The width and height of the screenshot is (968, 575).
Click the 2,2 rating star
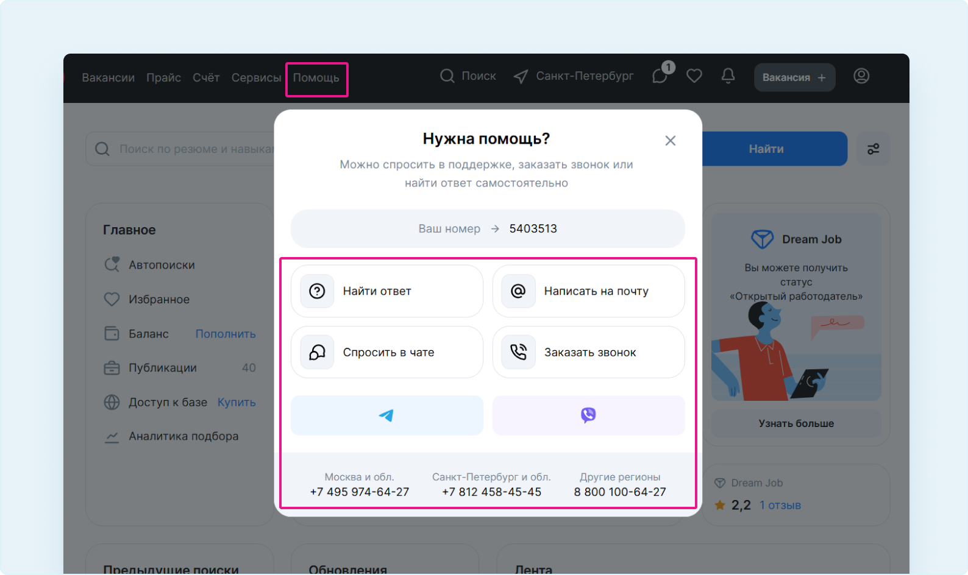[x=720, y=505]
